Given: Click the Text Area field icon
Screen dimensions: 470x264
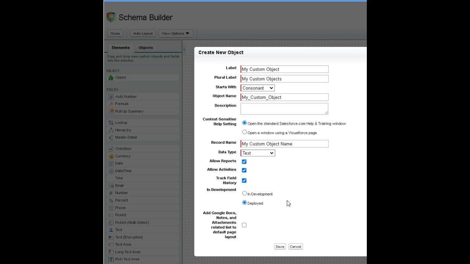Looking at the screenshot, I should [111, 245].
